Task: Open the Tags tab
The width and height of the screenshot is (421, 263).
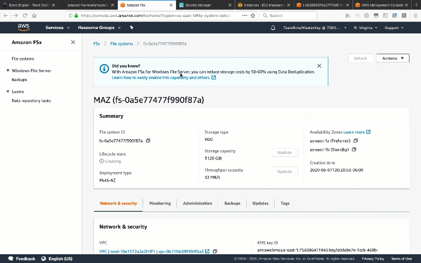Action: coord(285,203)
